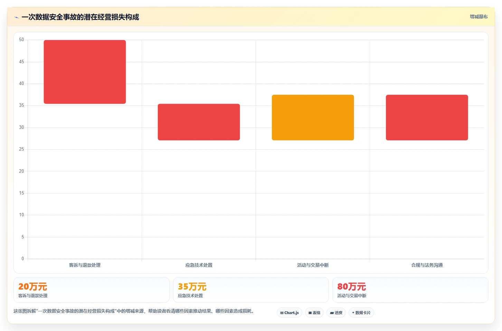Click the 80万元 data card
This screenshot has height=331, width=502.
(x=410, y=290)
